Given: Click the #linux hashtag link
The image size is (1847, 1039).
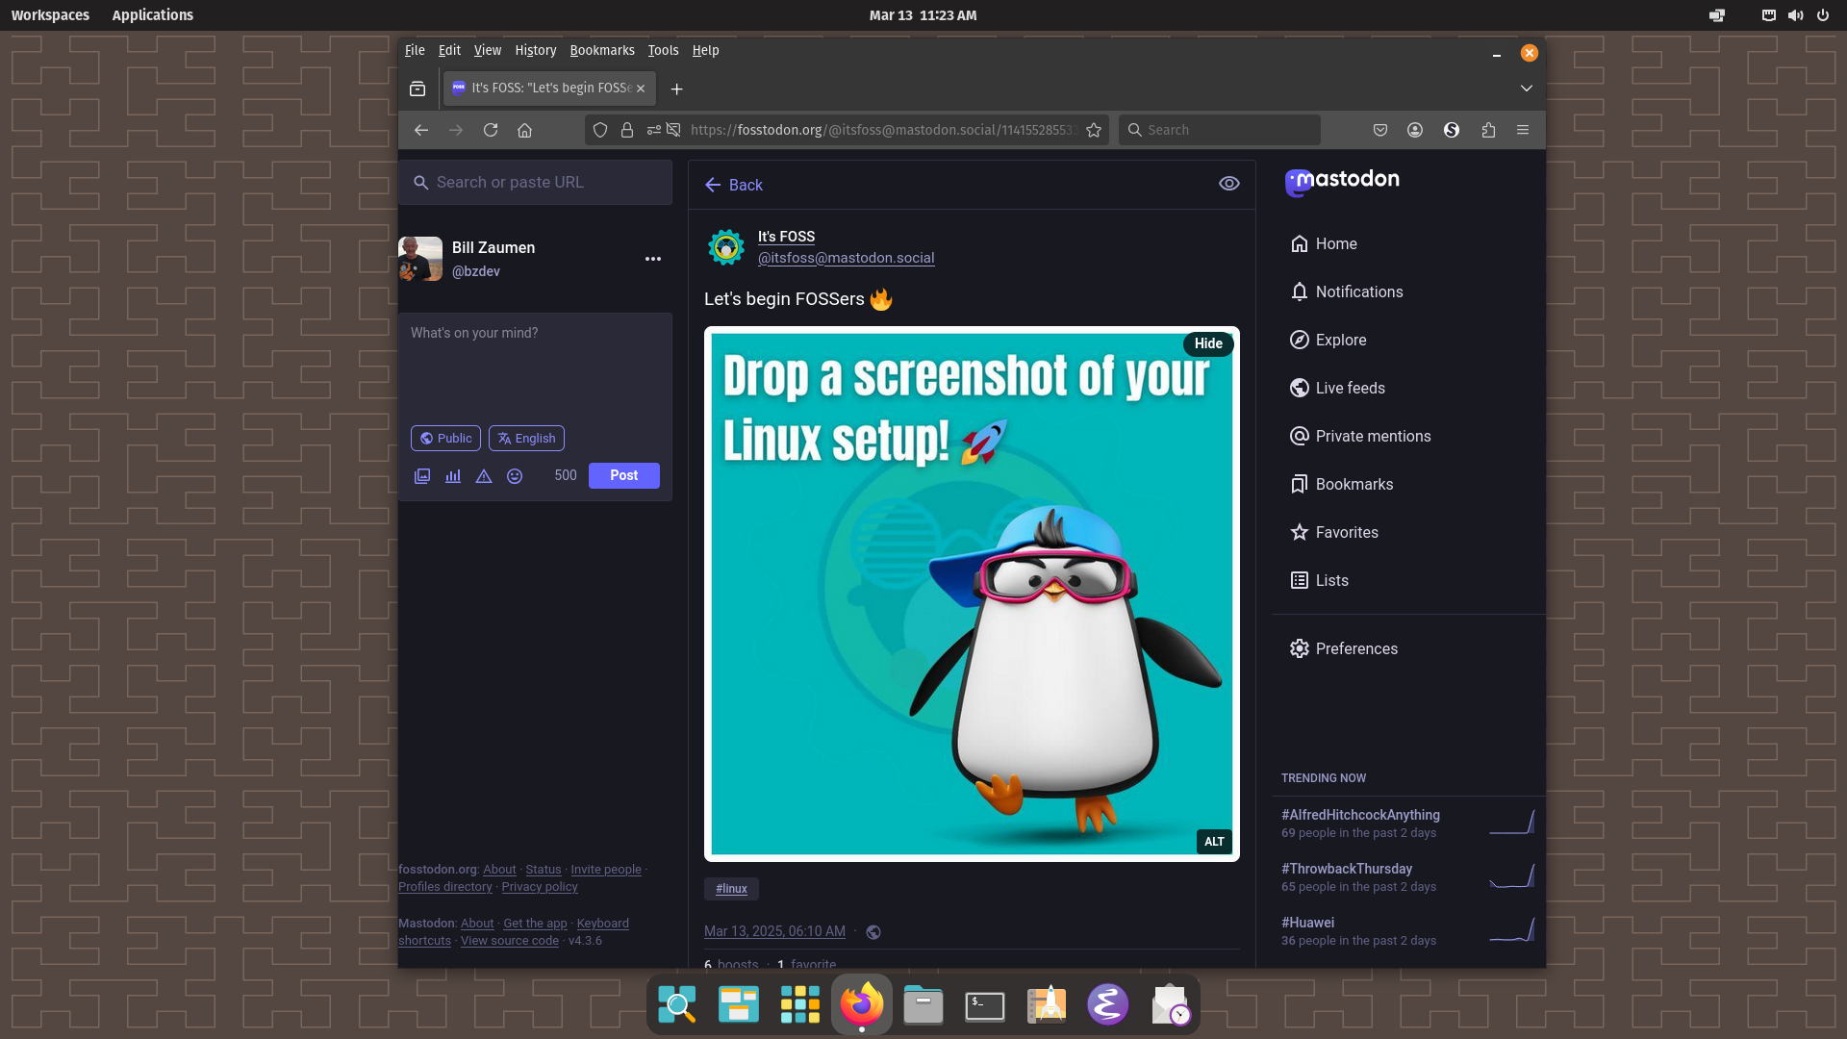Looking at the screenshot, I should (731, 889).
